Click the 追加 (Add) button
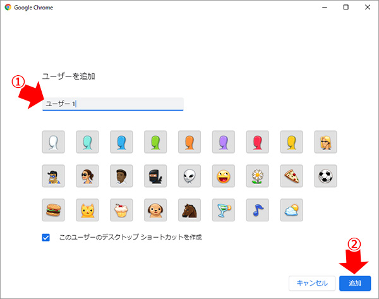The image size is (379, 299). [x=354, y=283]
